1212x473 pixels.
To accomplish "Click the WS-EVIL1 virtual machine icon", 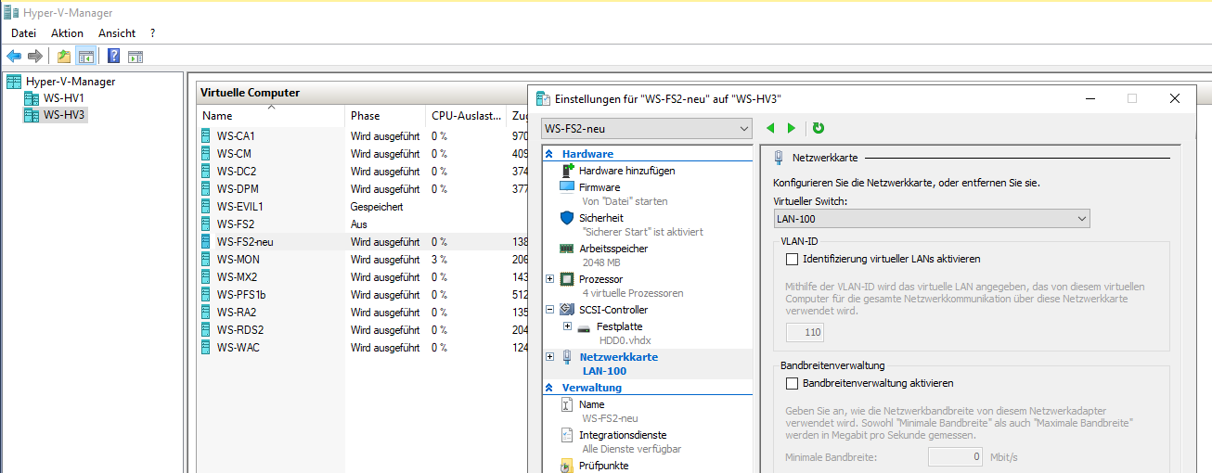I will point(206,206).
